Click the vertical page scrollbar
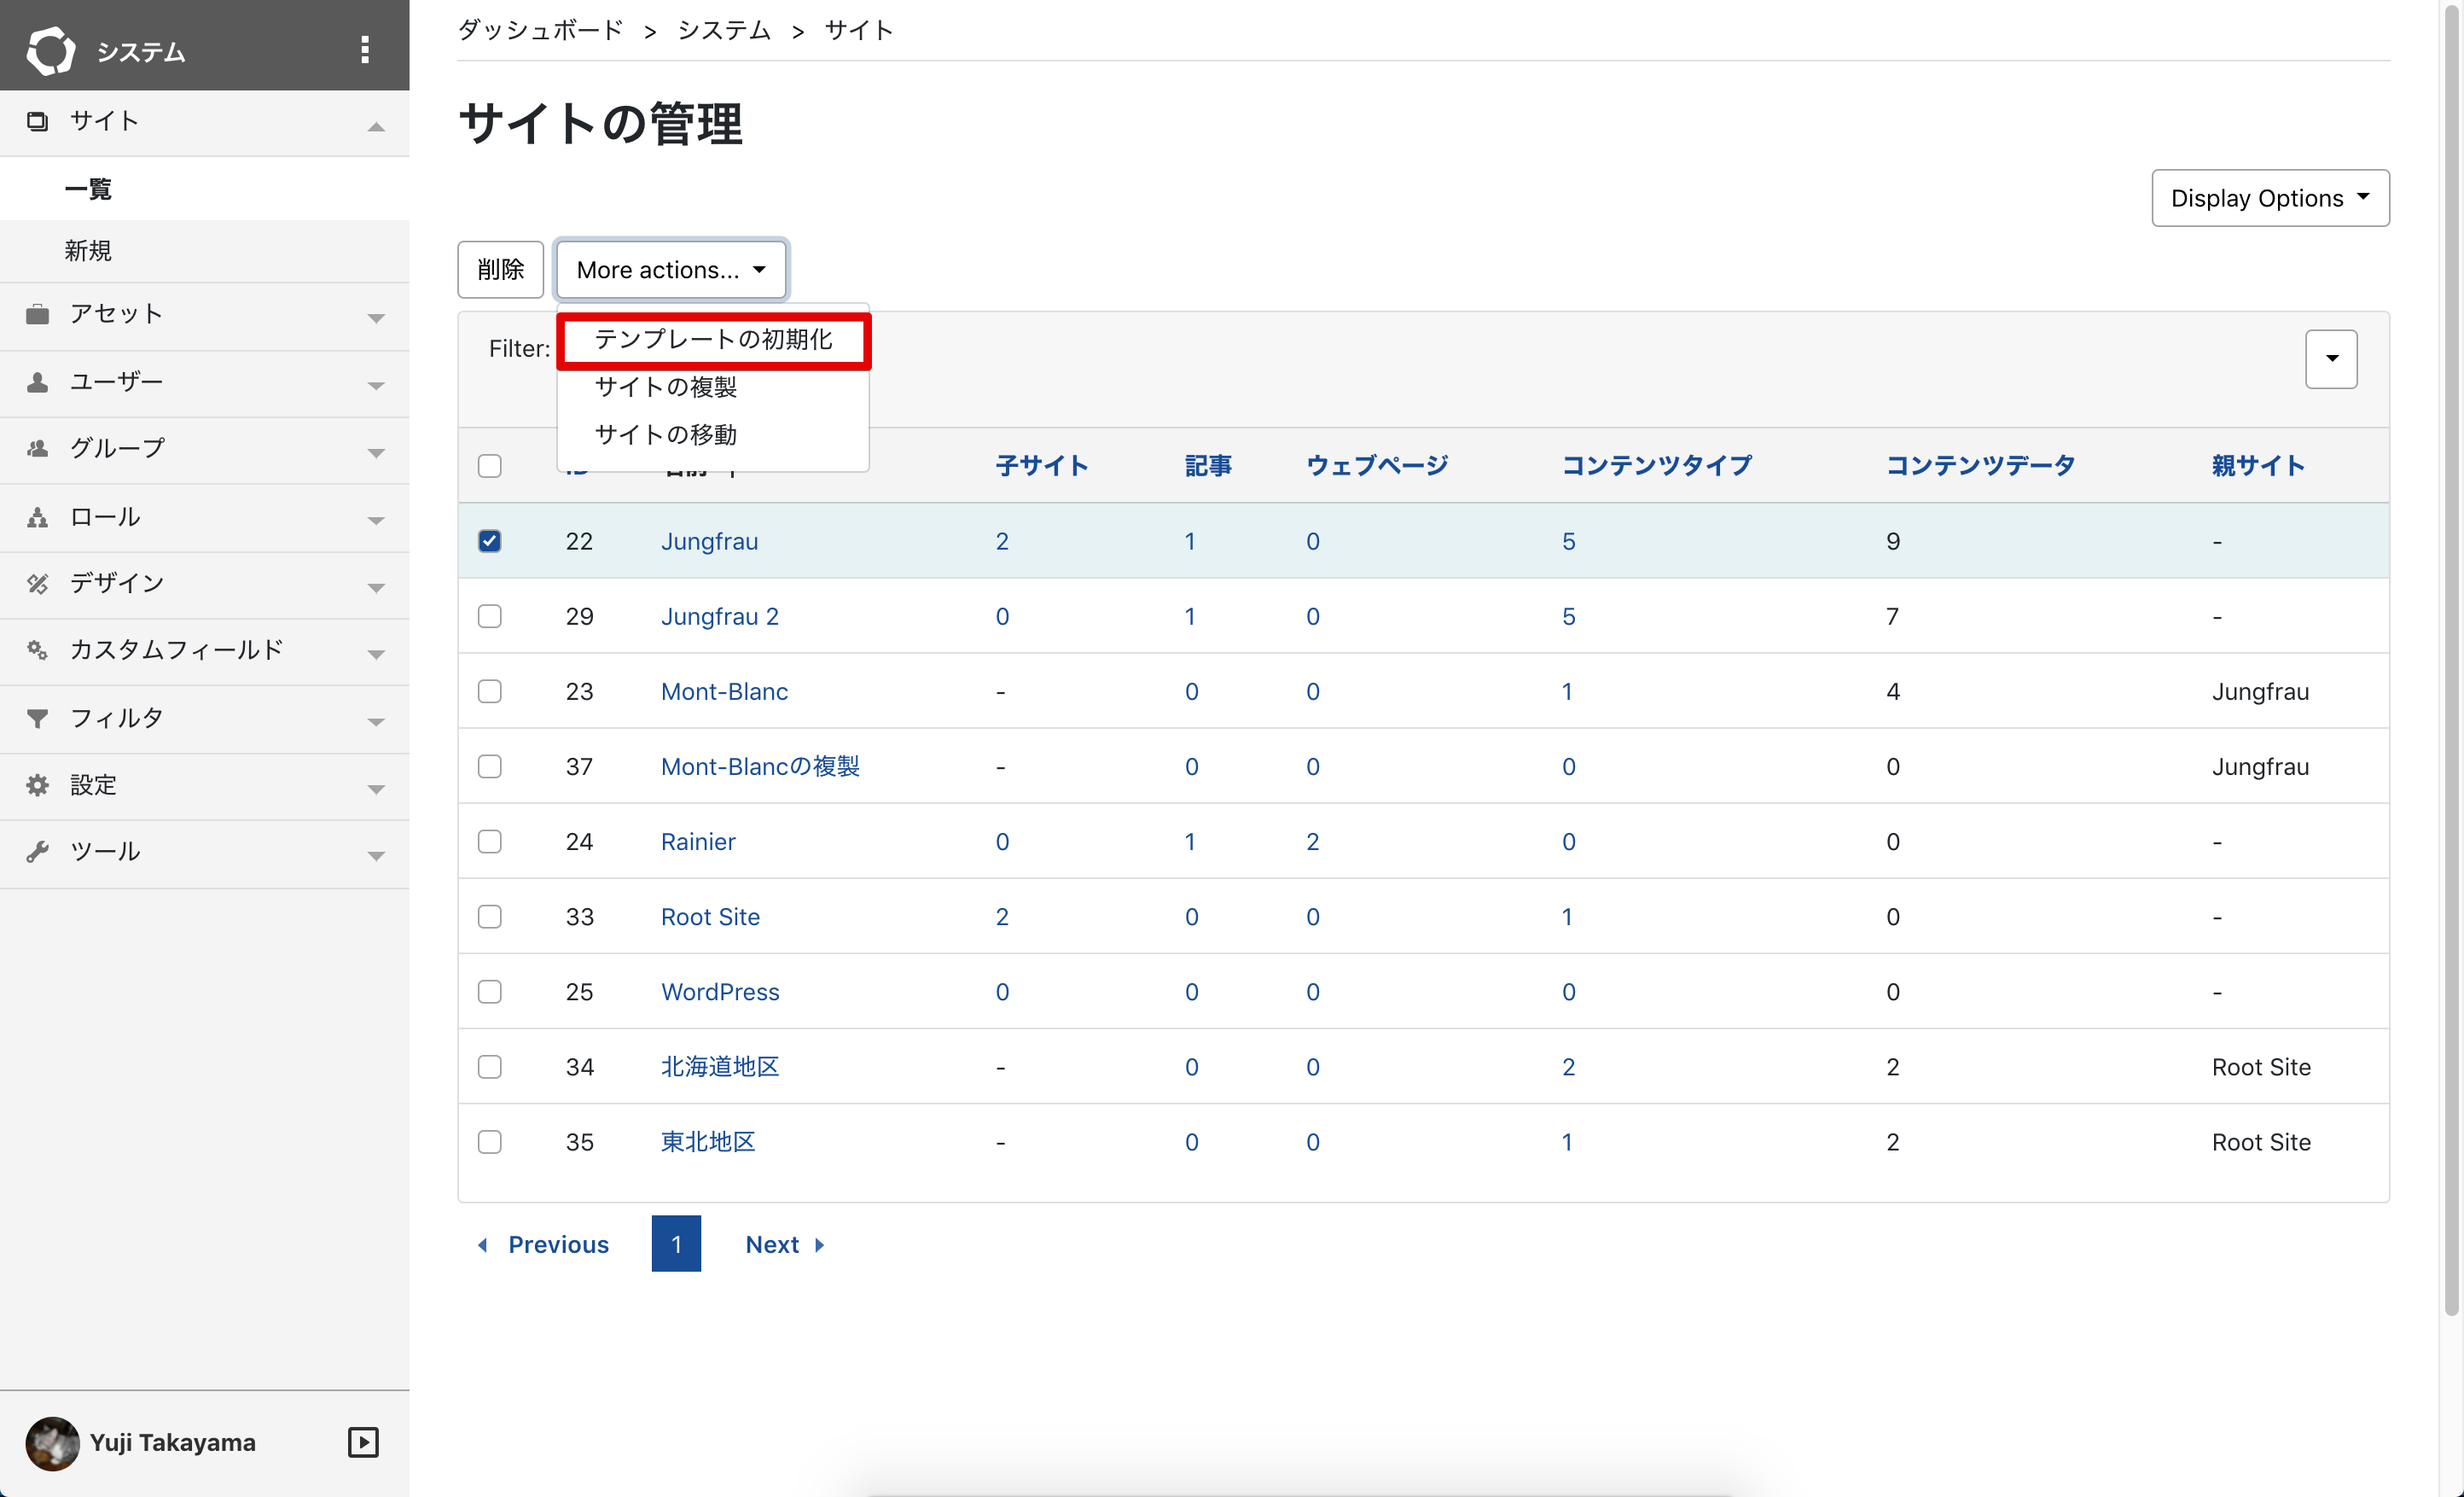2464x1497 pixels. click(x=2451, y=661)
